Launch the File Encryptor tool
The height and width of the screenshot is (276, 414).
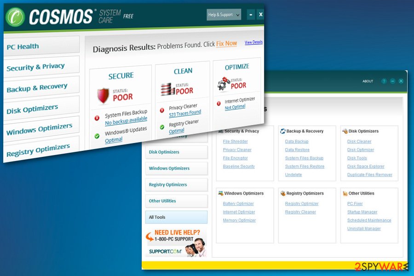click(235, 158)
